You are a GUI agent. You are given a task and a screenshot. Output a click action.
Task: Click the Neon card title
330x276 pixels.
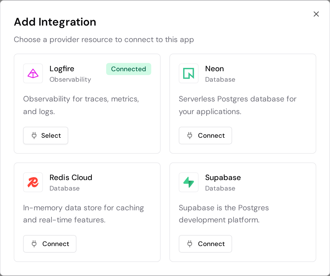[215, 69]
